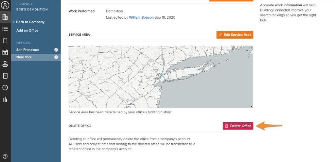Click the Edit Service Area button

[235, 35]
